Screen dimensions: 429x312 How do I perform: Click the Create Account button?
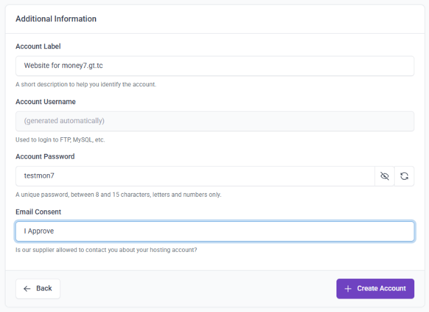tap(375, 289)
